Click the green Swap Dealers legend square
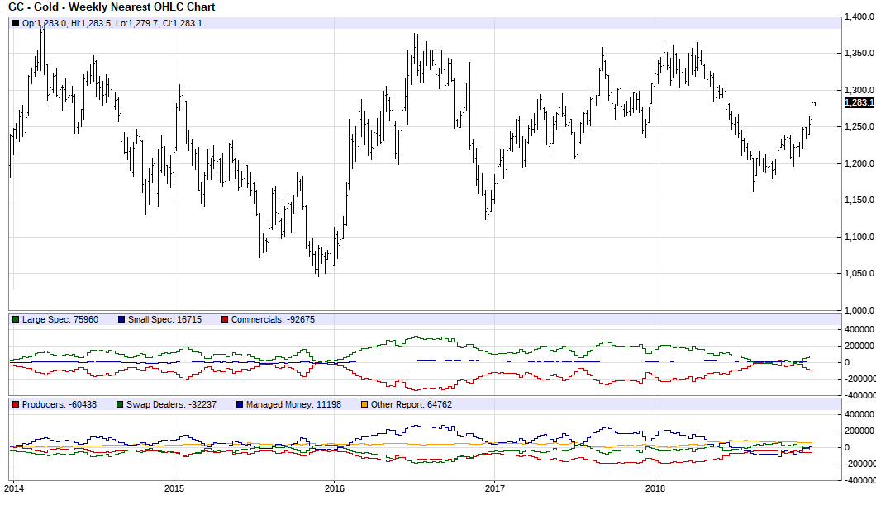 coord(120,405)
